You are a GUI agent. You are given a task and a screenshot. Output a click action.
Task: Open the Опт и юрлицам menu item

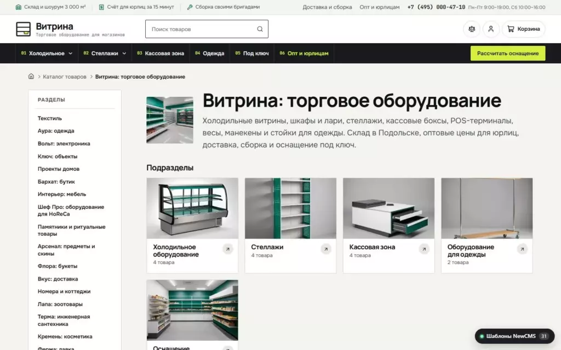click(304, 53)
